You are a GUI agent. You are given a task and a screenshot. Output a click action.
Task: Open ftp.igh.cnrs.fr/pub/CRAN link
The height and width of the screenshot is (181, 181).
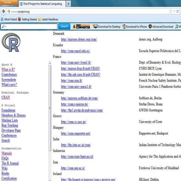click(x=81, y=75)
